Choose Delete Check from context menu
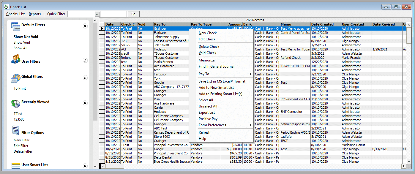 pos(209,47)
